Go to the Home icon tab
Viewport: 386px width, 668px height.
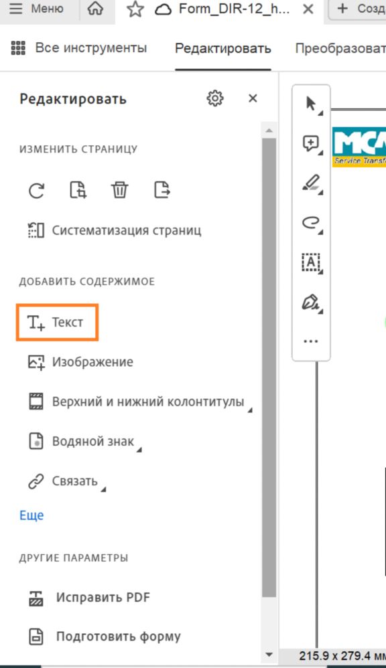(x=94, y=9)
